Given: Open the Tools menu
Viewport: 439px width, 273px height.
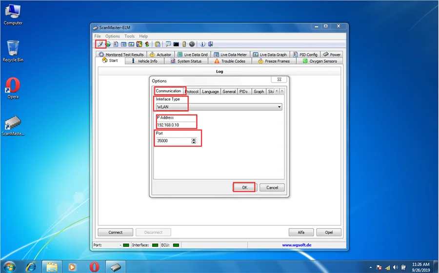Looking at the screenshot, I should click(129, 36).
